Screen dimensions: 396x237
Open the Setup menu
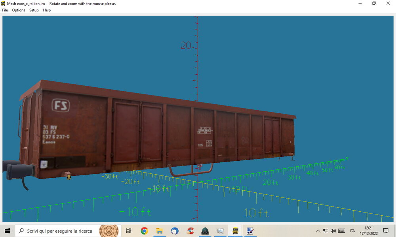click(x=34, y=10)
